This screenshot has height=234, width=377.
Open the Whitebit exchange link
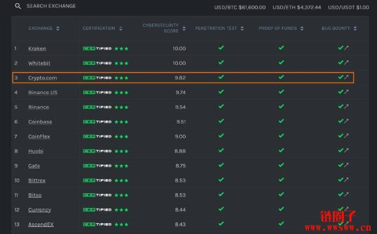click(x=39, y=64)
